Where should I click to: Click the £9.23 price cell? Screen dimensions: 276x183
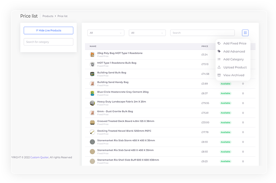205,161
